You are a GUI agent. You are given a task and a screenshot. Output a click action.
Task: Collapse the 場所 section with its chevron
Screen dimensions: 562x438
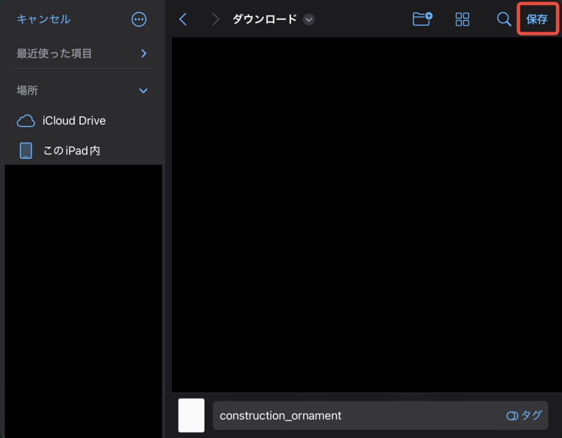click(x=143, y=90)
